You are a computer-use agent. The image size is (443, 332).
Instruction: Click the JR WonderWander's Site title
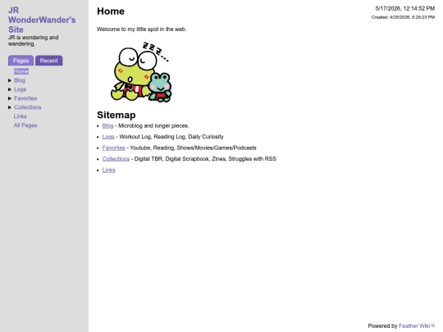pos(42,20)
